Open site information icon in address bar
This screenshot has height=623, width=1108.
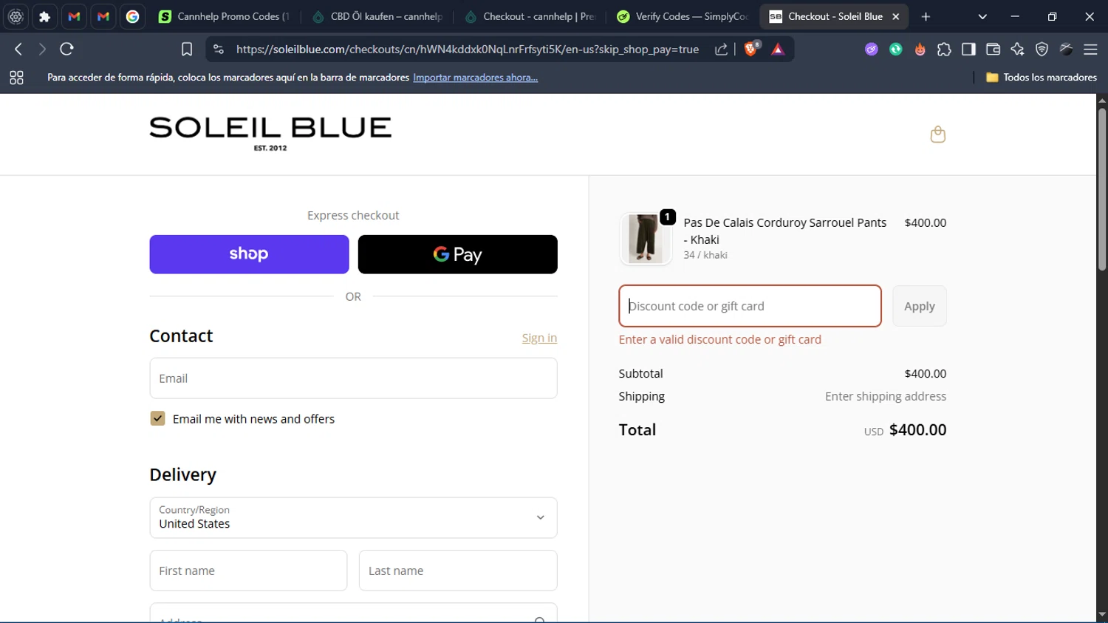[x=218, y=50]
